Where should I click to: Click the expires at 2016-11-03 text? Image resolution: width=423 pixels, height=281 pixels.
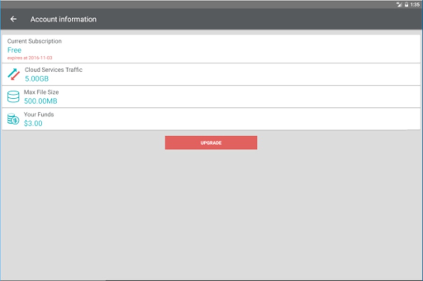pos(30,58)
